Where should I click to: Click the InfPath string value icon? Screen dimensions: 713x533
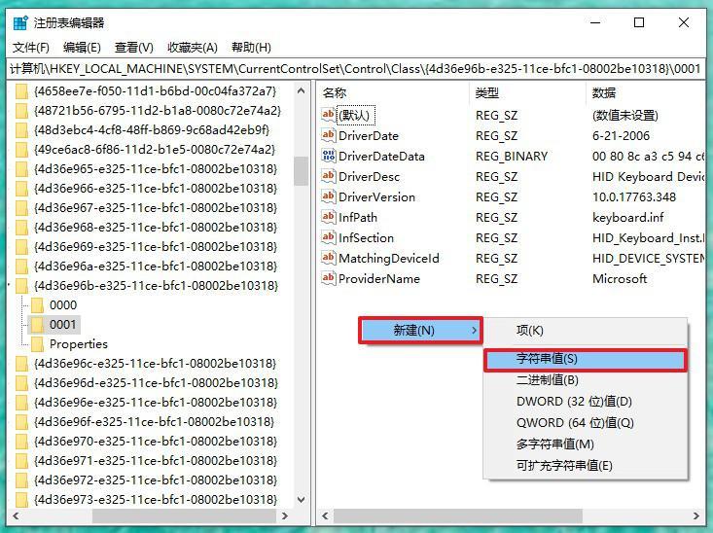click(x=329, y=218)
